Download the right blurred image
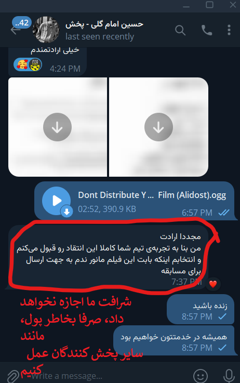 pos(158,127)
